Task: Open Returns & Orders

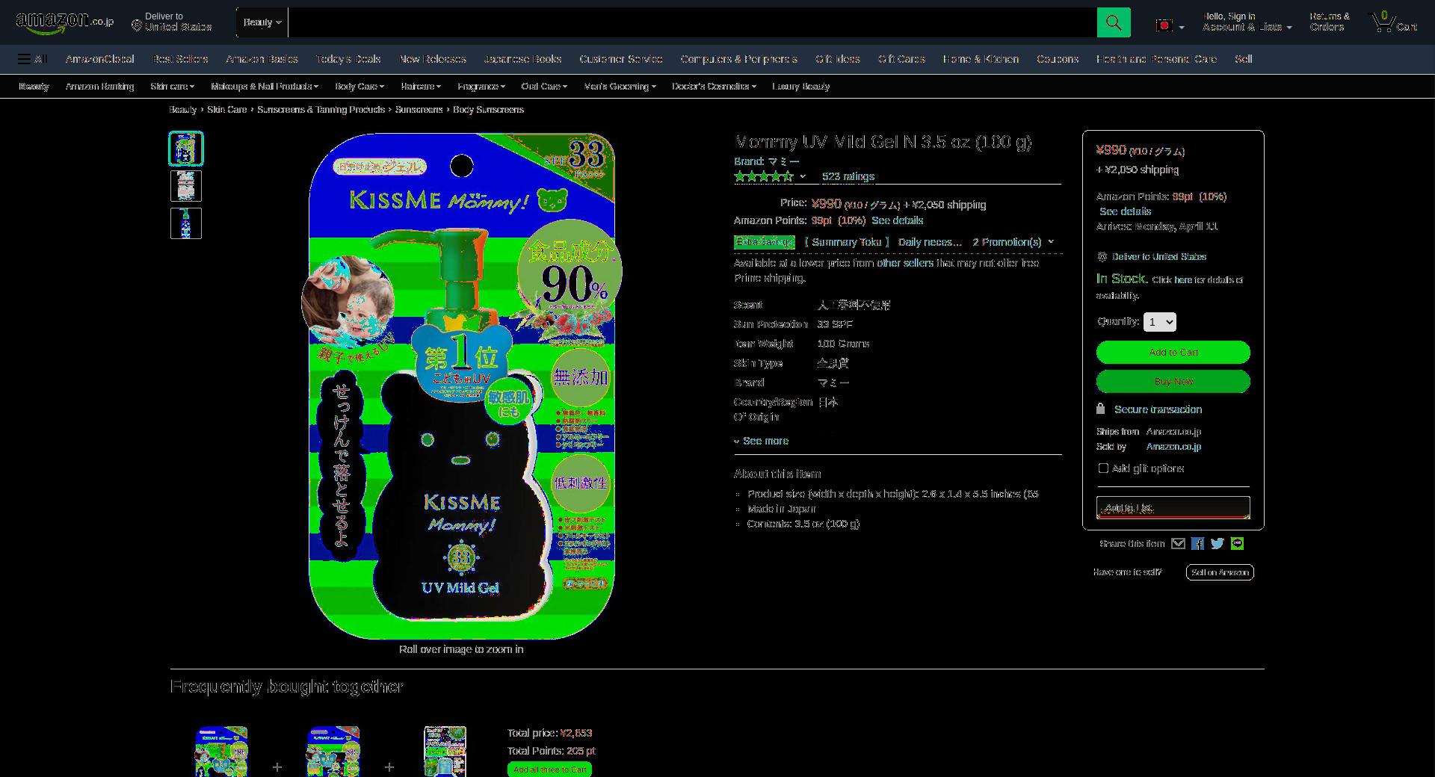Action: [1329, 22]
